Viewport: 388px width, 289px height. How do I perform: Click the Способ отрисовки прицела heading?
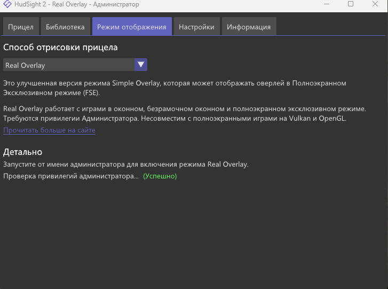coord(60,48)
